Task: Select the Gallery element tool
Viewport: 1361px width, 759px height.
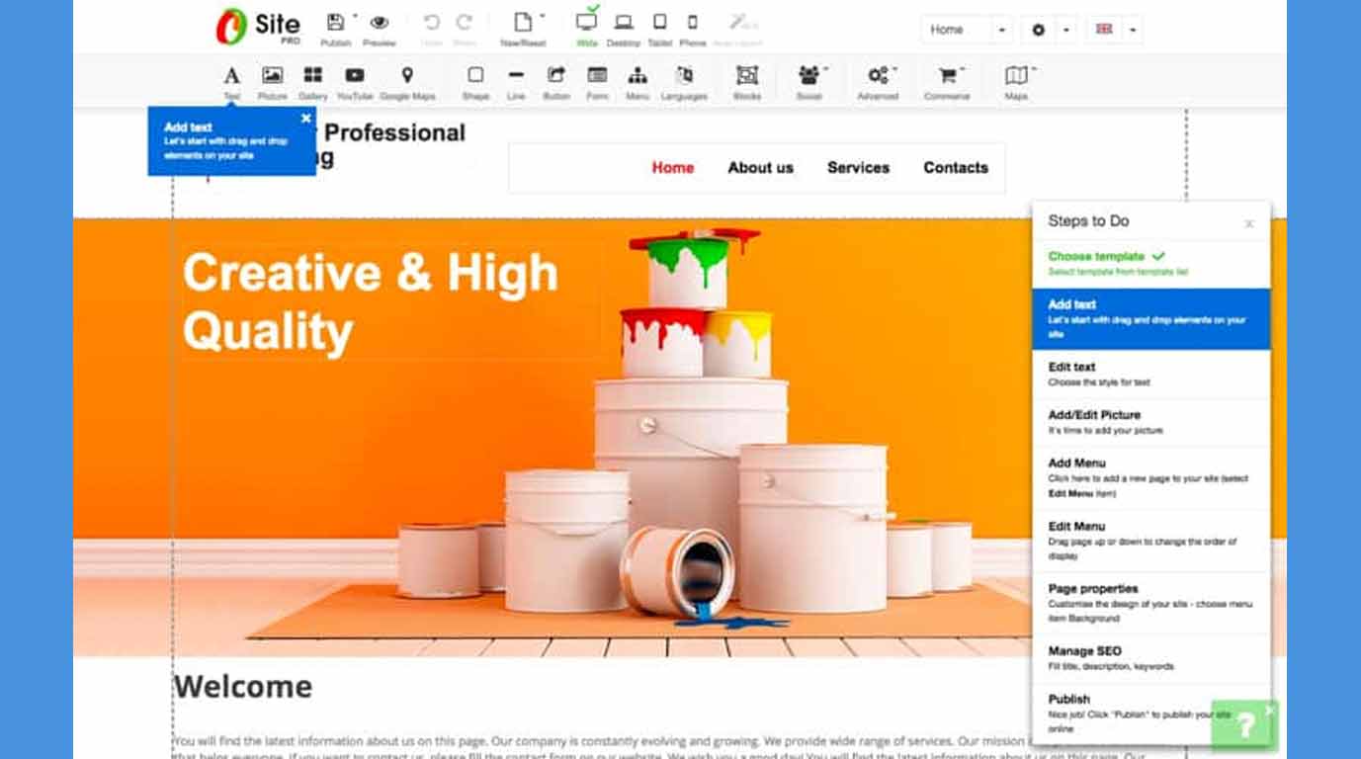Action: (312, 82)
